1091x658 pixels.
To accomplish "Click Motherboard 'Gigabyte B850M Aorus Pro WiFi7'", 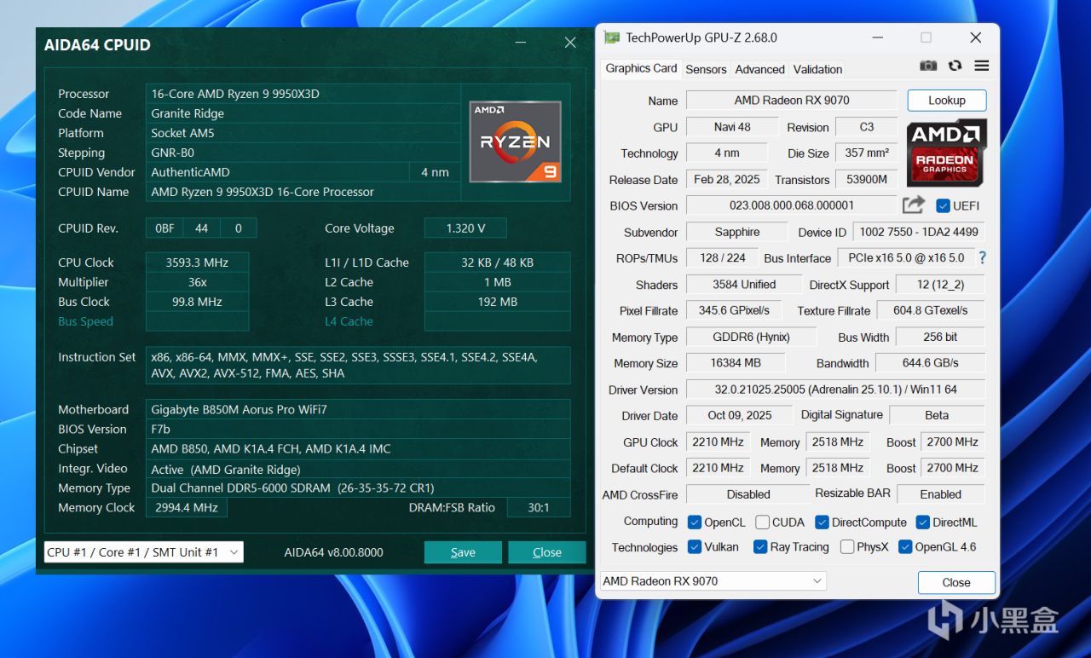I will 359,410.
